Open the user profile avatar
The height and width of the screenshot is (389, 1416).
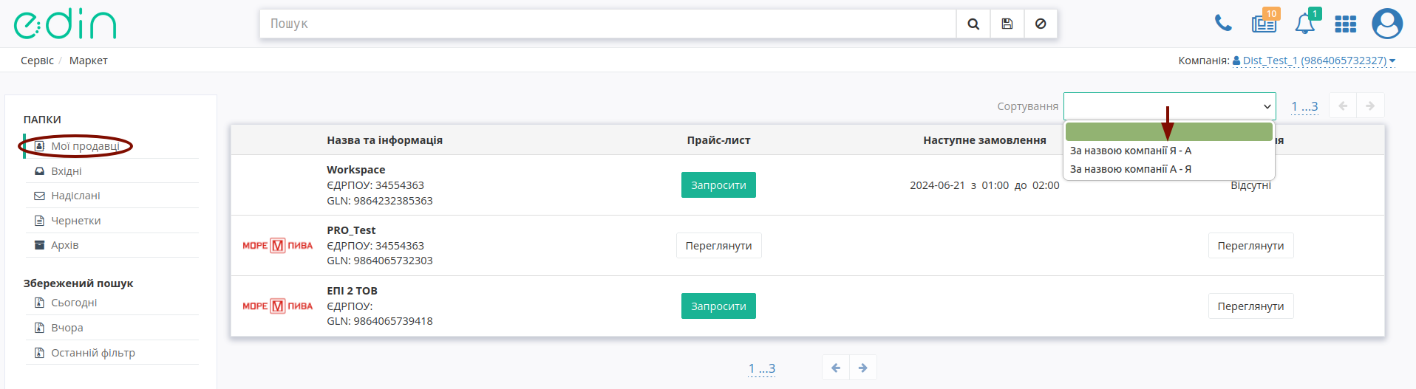click(1387, 24)
